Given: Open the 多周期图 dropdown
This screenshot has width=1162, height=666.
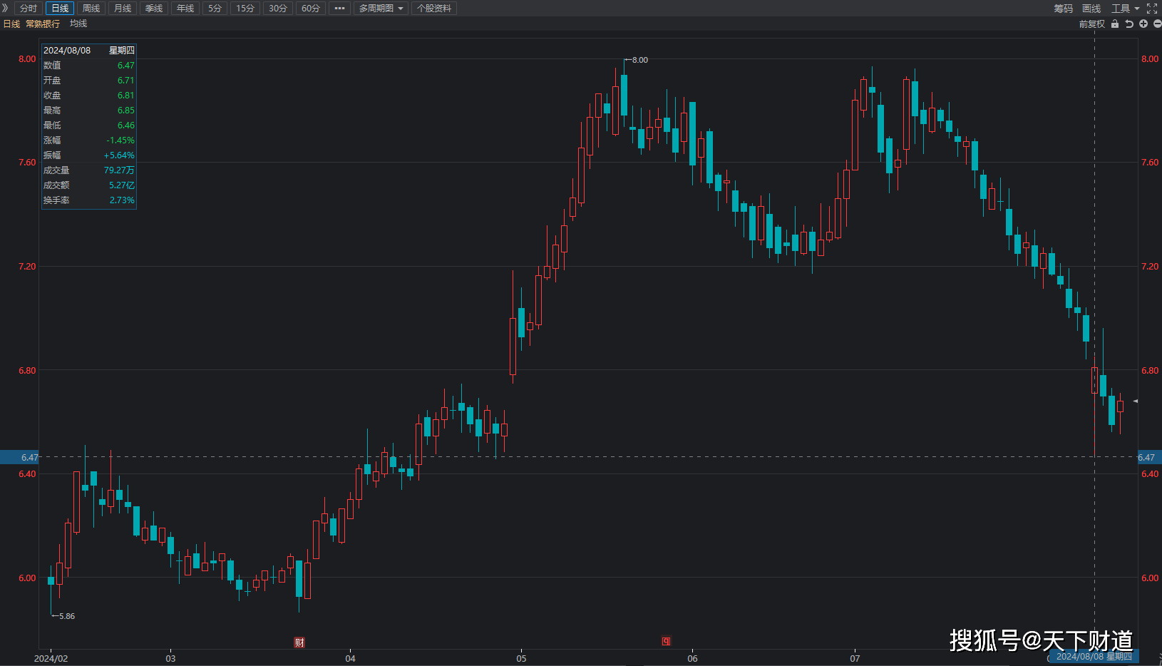Looking at the screenshot, I should pyautogui.click(x=381, y=9).
